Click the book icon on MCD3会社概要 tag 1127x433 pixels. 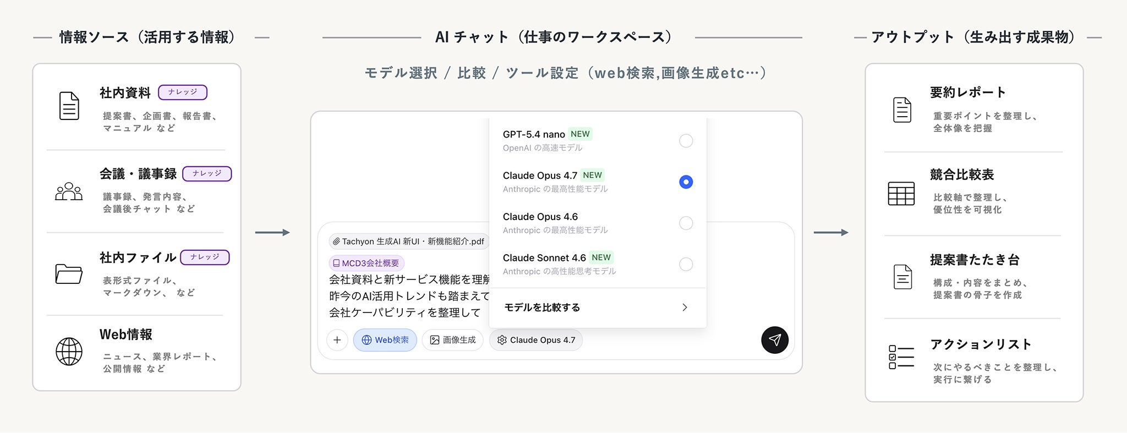coord(336,263)
